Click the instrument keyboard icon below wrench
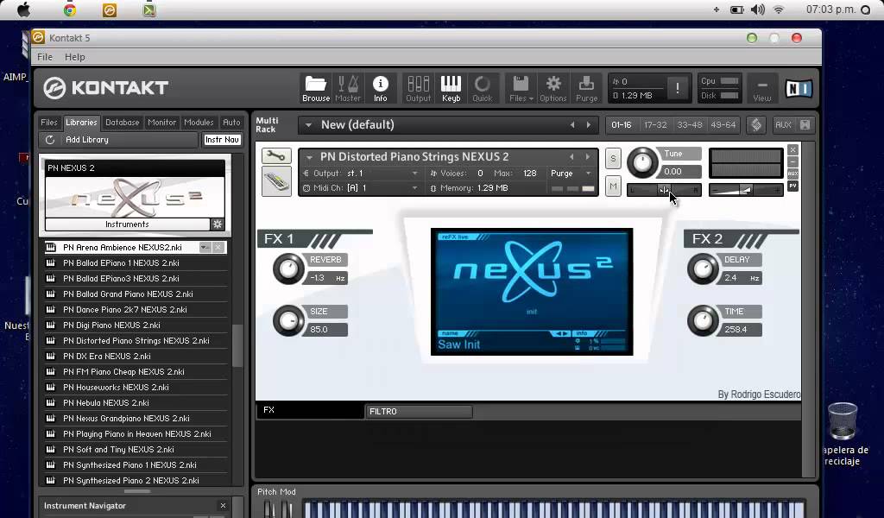Image resolution: width=884 pixels, height=518 pixels. pyautogui.click(x=276, y=181)
